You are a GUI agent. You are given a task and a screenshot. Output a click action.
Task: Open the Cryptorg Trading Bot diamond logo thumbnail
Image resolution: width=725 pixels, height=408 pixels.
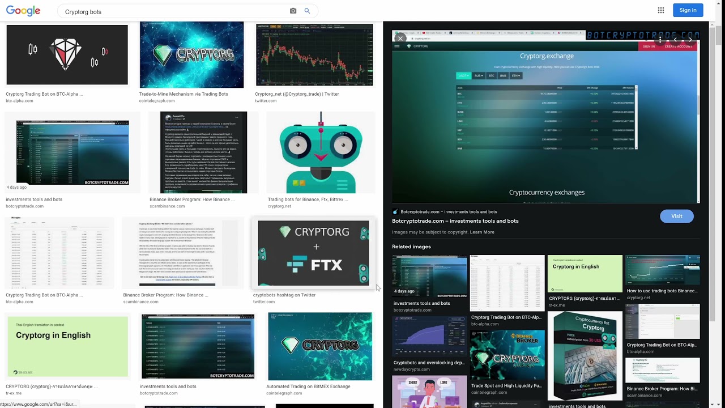[x=67, y=54]
